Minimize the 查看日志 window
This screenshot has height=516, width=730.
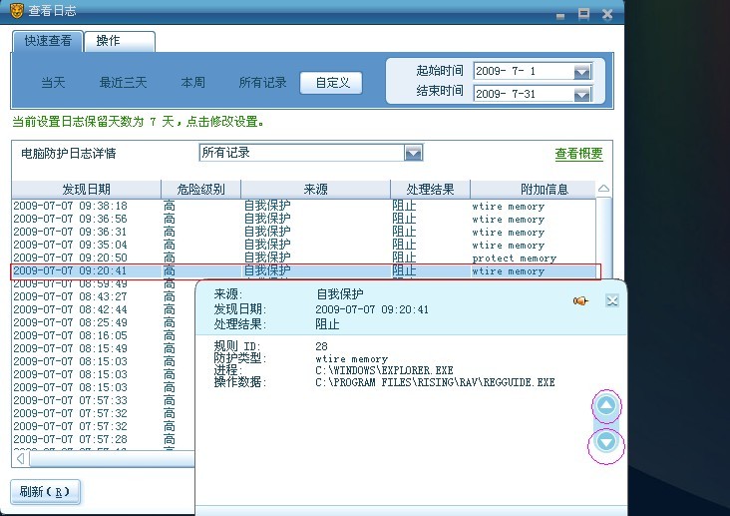click(x=560, y=16)
